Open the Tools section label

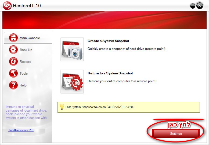click(x=24, y=74)
